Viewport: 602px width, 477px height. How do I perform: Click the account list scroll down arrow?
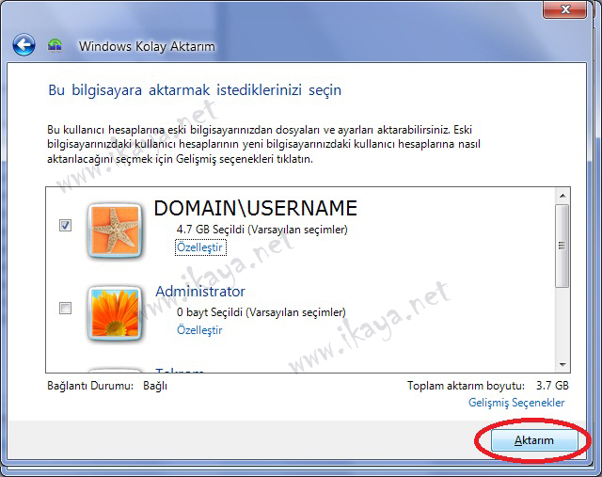[x=562, y=364]
